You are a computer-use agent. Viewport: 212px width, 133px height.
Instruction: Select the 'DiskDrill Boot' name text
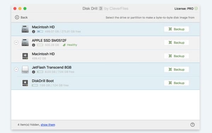pyautogui.click(x=43, y=81)
